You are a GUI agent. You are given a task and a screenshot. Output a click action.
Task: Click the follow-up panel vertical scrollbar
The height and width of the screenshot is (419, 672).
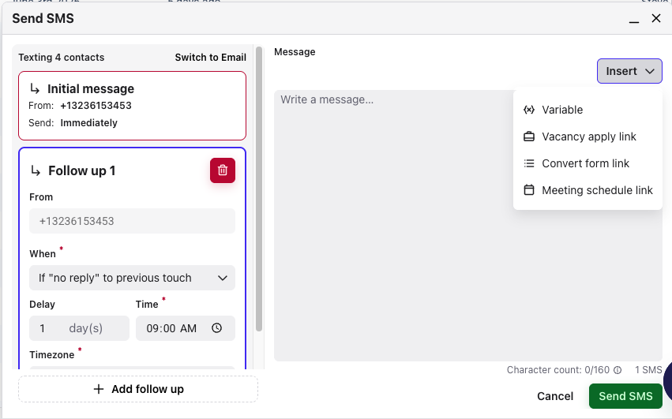(259, 189)
